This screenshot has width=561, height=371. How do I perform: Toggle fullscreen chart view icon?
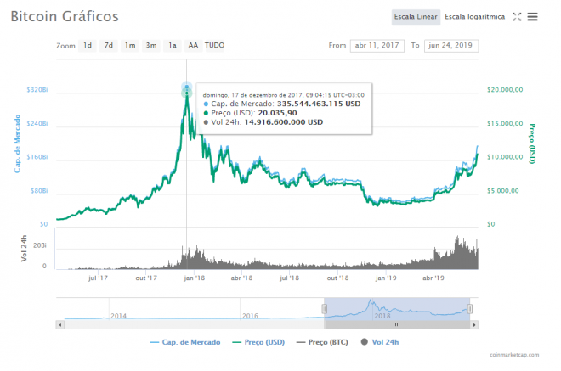(517, 16)
